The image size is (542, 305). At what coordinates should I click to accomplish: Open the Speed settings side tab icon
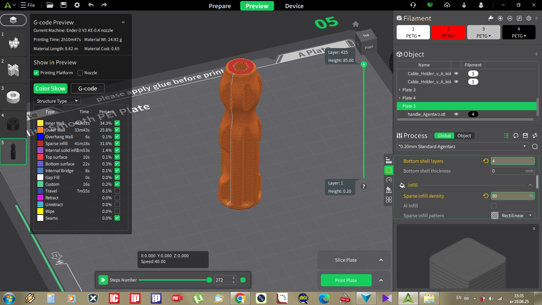point(389,180)
